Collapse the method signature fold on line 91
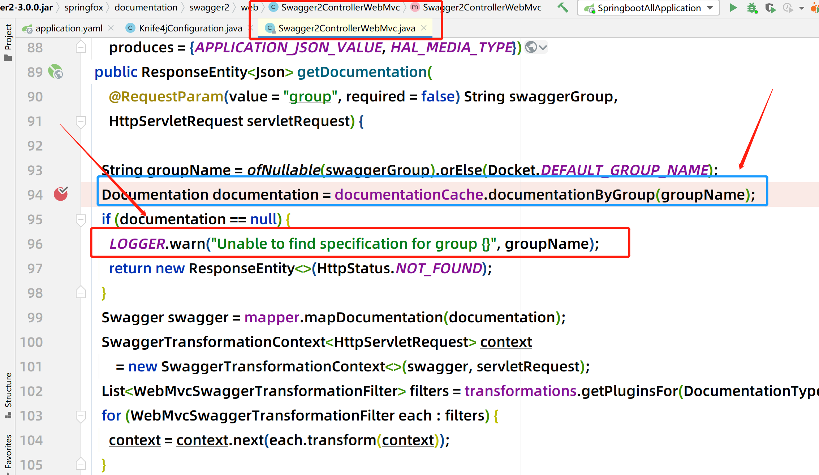 81,121
